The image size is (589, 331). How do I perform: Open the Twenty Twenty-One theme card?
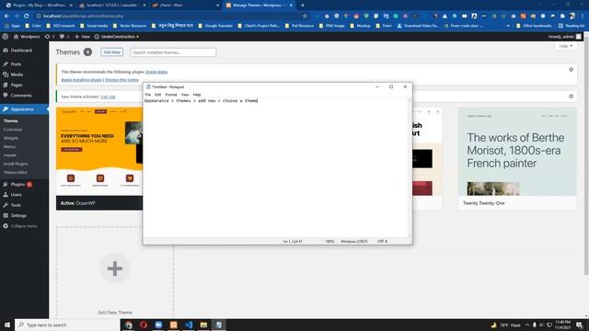pyautogui.click(x=517, y=158)
